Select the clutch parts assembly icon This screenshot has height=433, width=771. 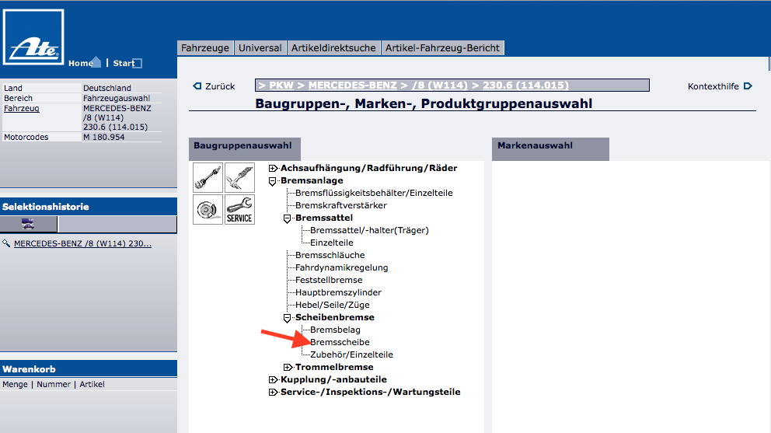click(x=239, y=177)
